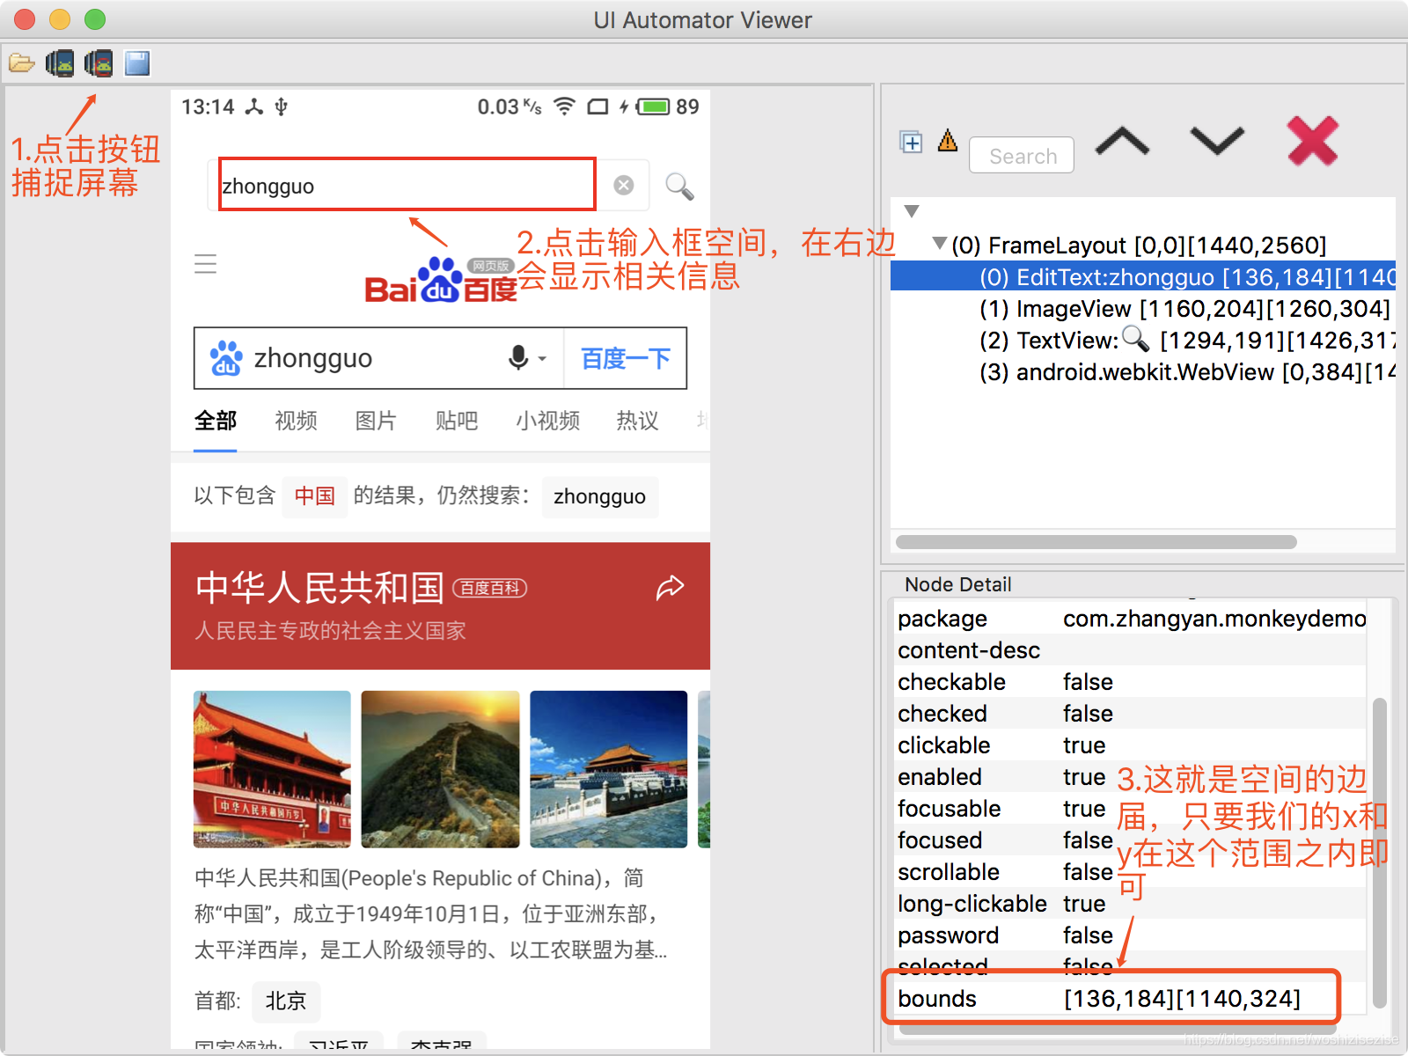The width and height of the screenshot is (1408, 1056).
Task: Click the battery icon in status bar
Action: point(654,106)
